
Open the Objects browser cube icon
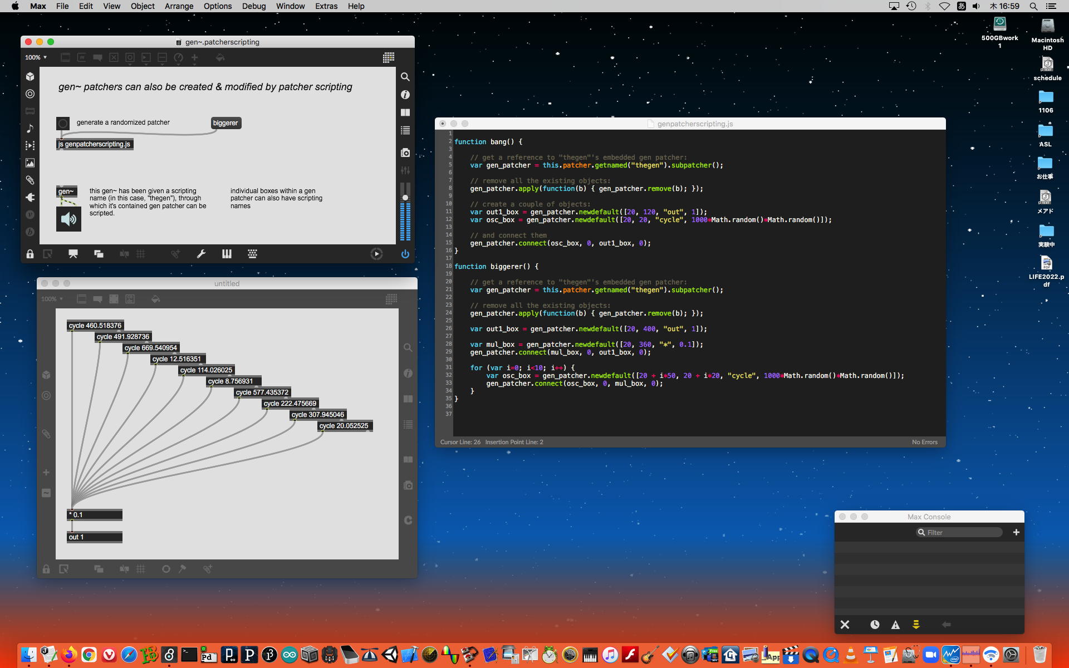30,76
